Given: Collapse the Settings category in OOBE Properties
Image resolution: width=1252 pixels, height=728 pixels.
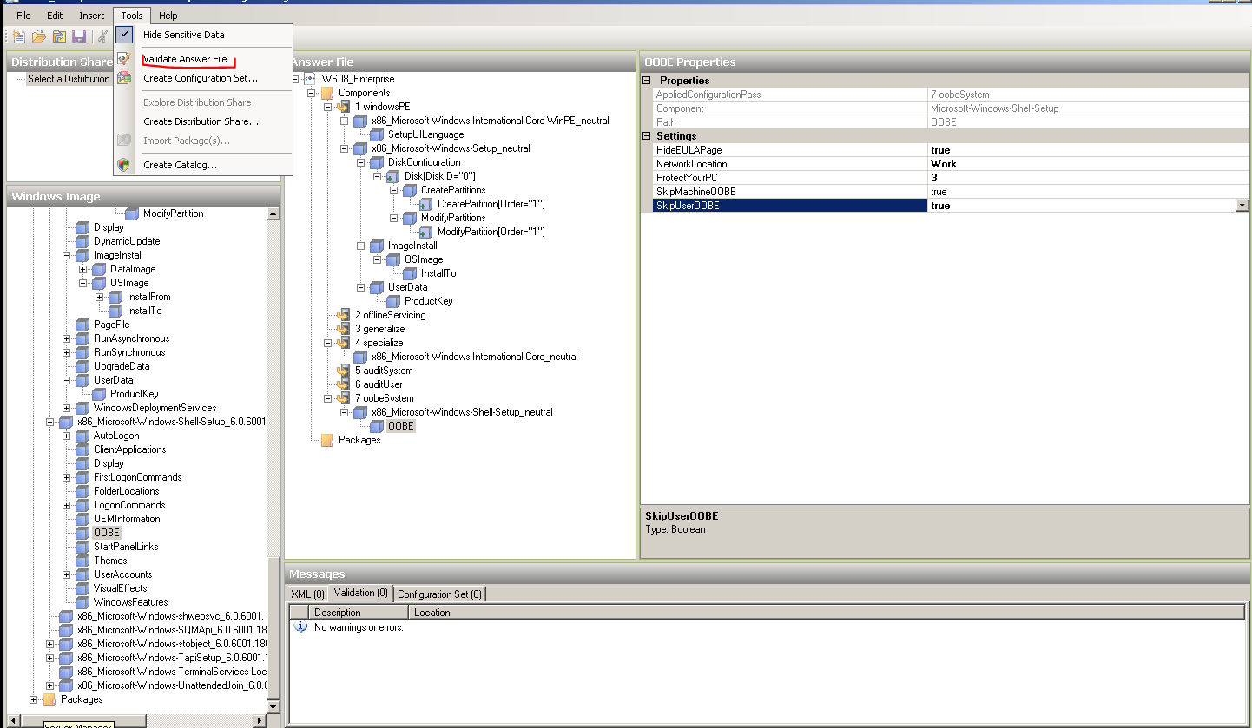Looking at the screenshot, I should click(x=647, y=136).
